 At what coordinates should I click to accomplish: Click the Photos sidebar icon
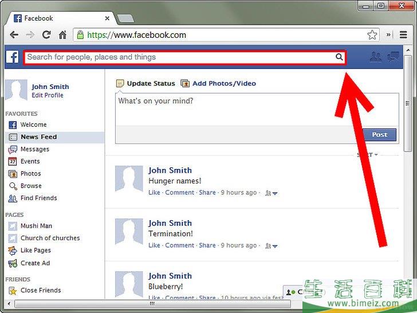[x=13, y=174]
